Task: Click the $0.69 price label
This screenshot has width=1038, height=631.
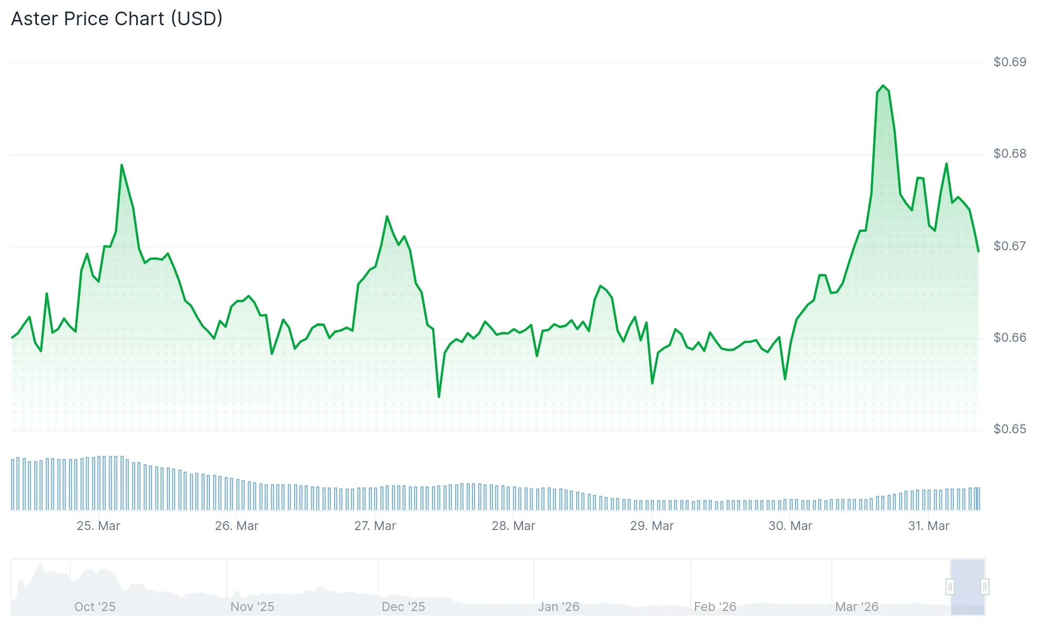Action: point(1009,61)
